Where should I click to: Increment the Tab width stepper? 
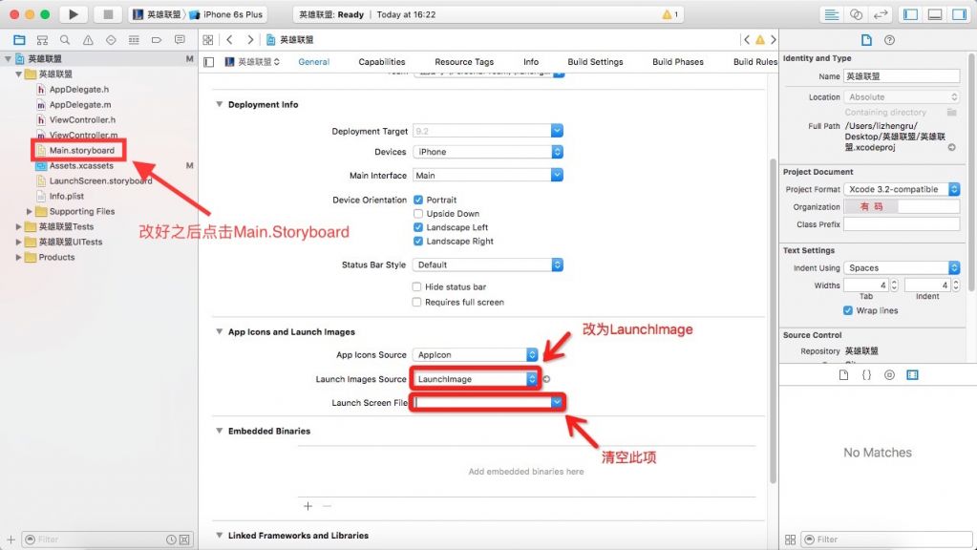[894, 282]
